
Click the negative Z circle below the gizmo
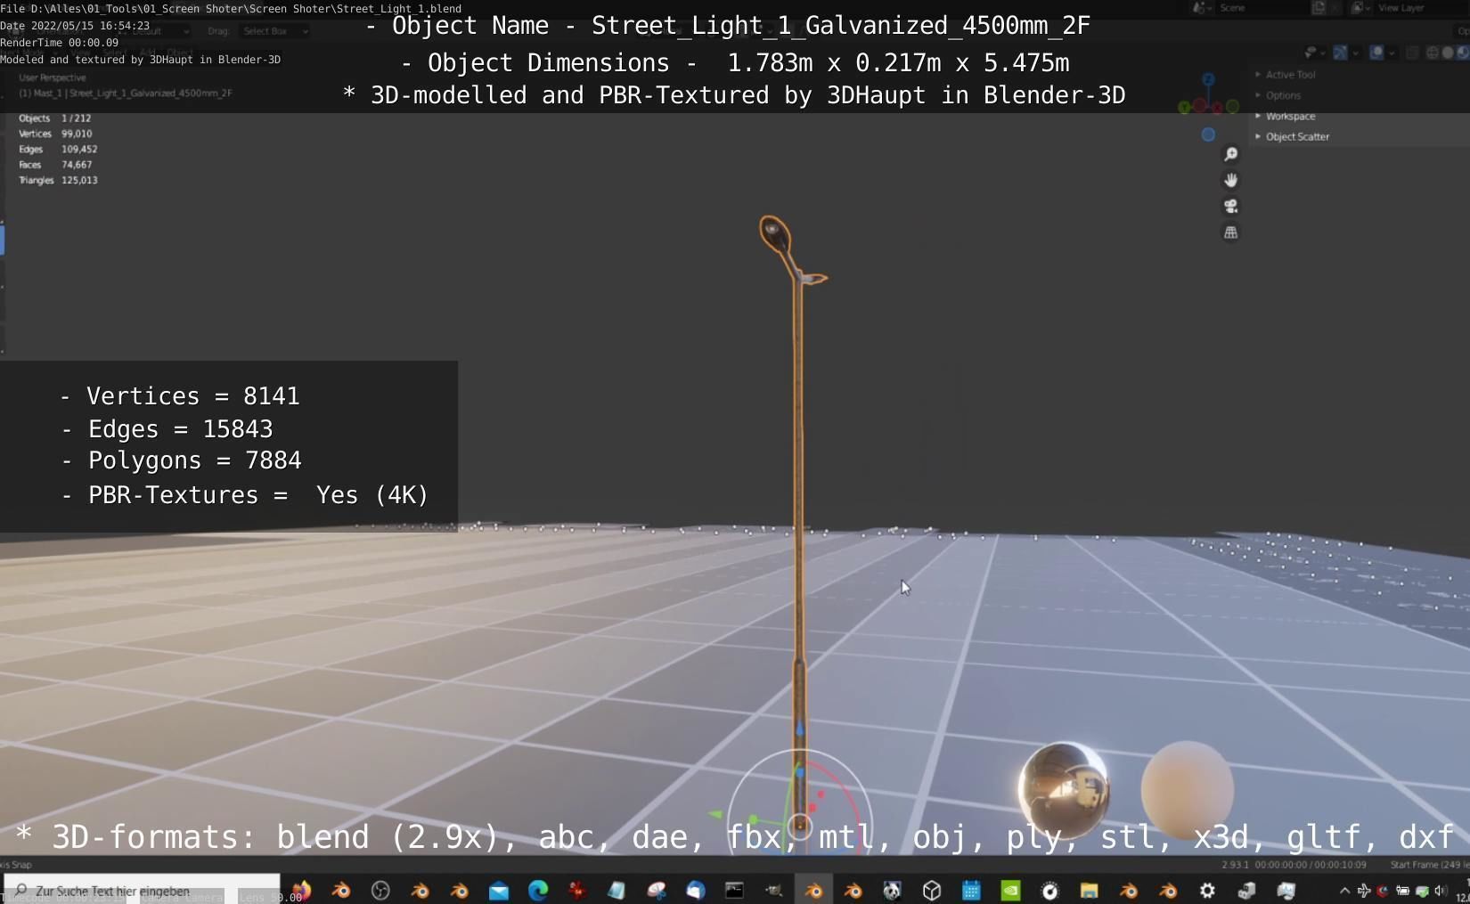[x=1208, y=134]
